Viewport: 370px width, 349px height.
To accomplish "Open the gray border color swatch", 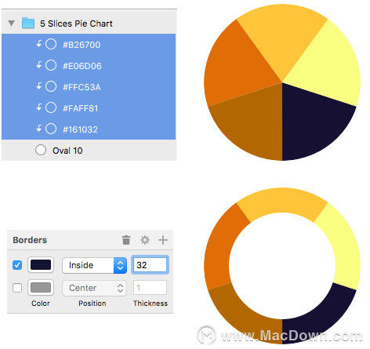I will [x=41, y=288].
